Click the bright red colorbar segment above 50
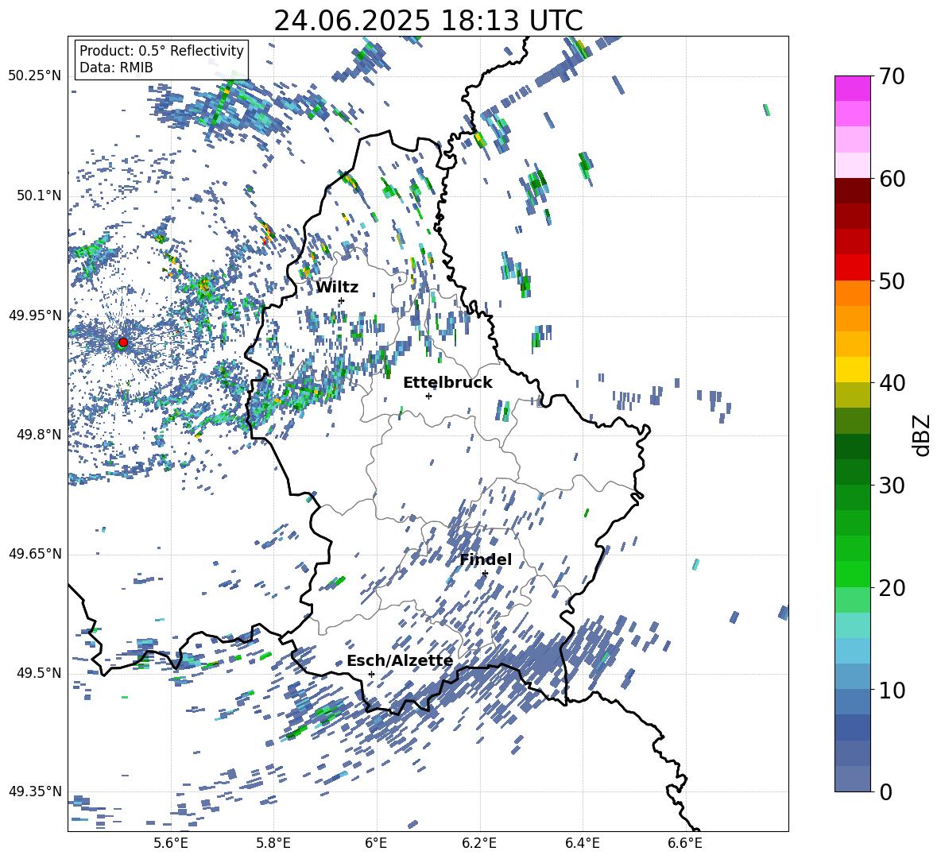The height and width of the screenshot is (859, 941). pyautogui.click(x=852, y=268)
